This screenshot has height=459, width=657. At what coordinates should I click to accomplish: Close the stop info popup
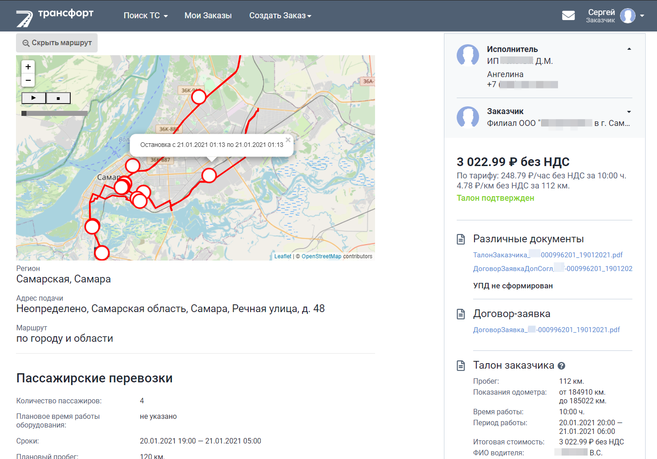(x=288, y=140)
